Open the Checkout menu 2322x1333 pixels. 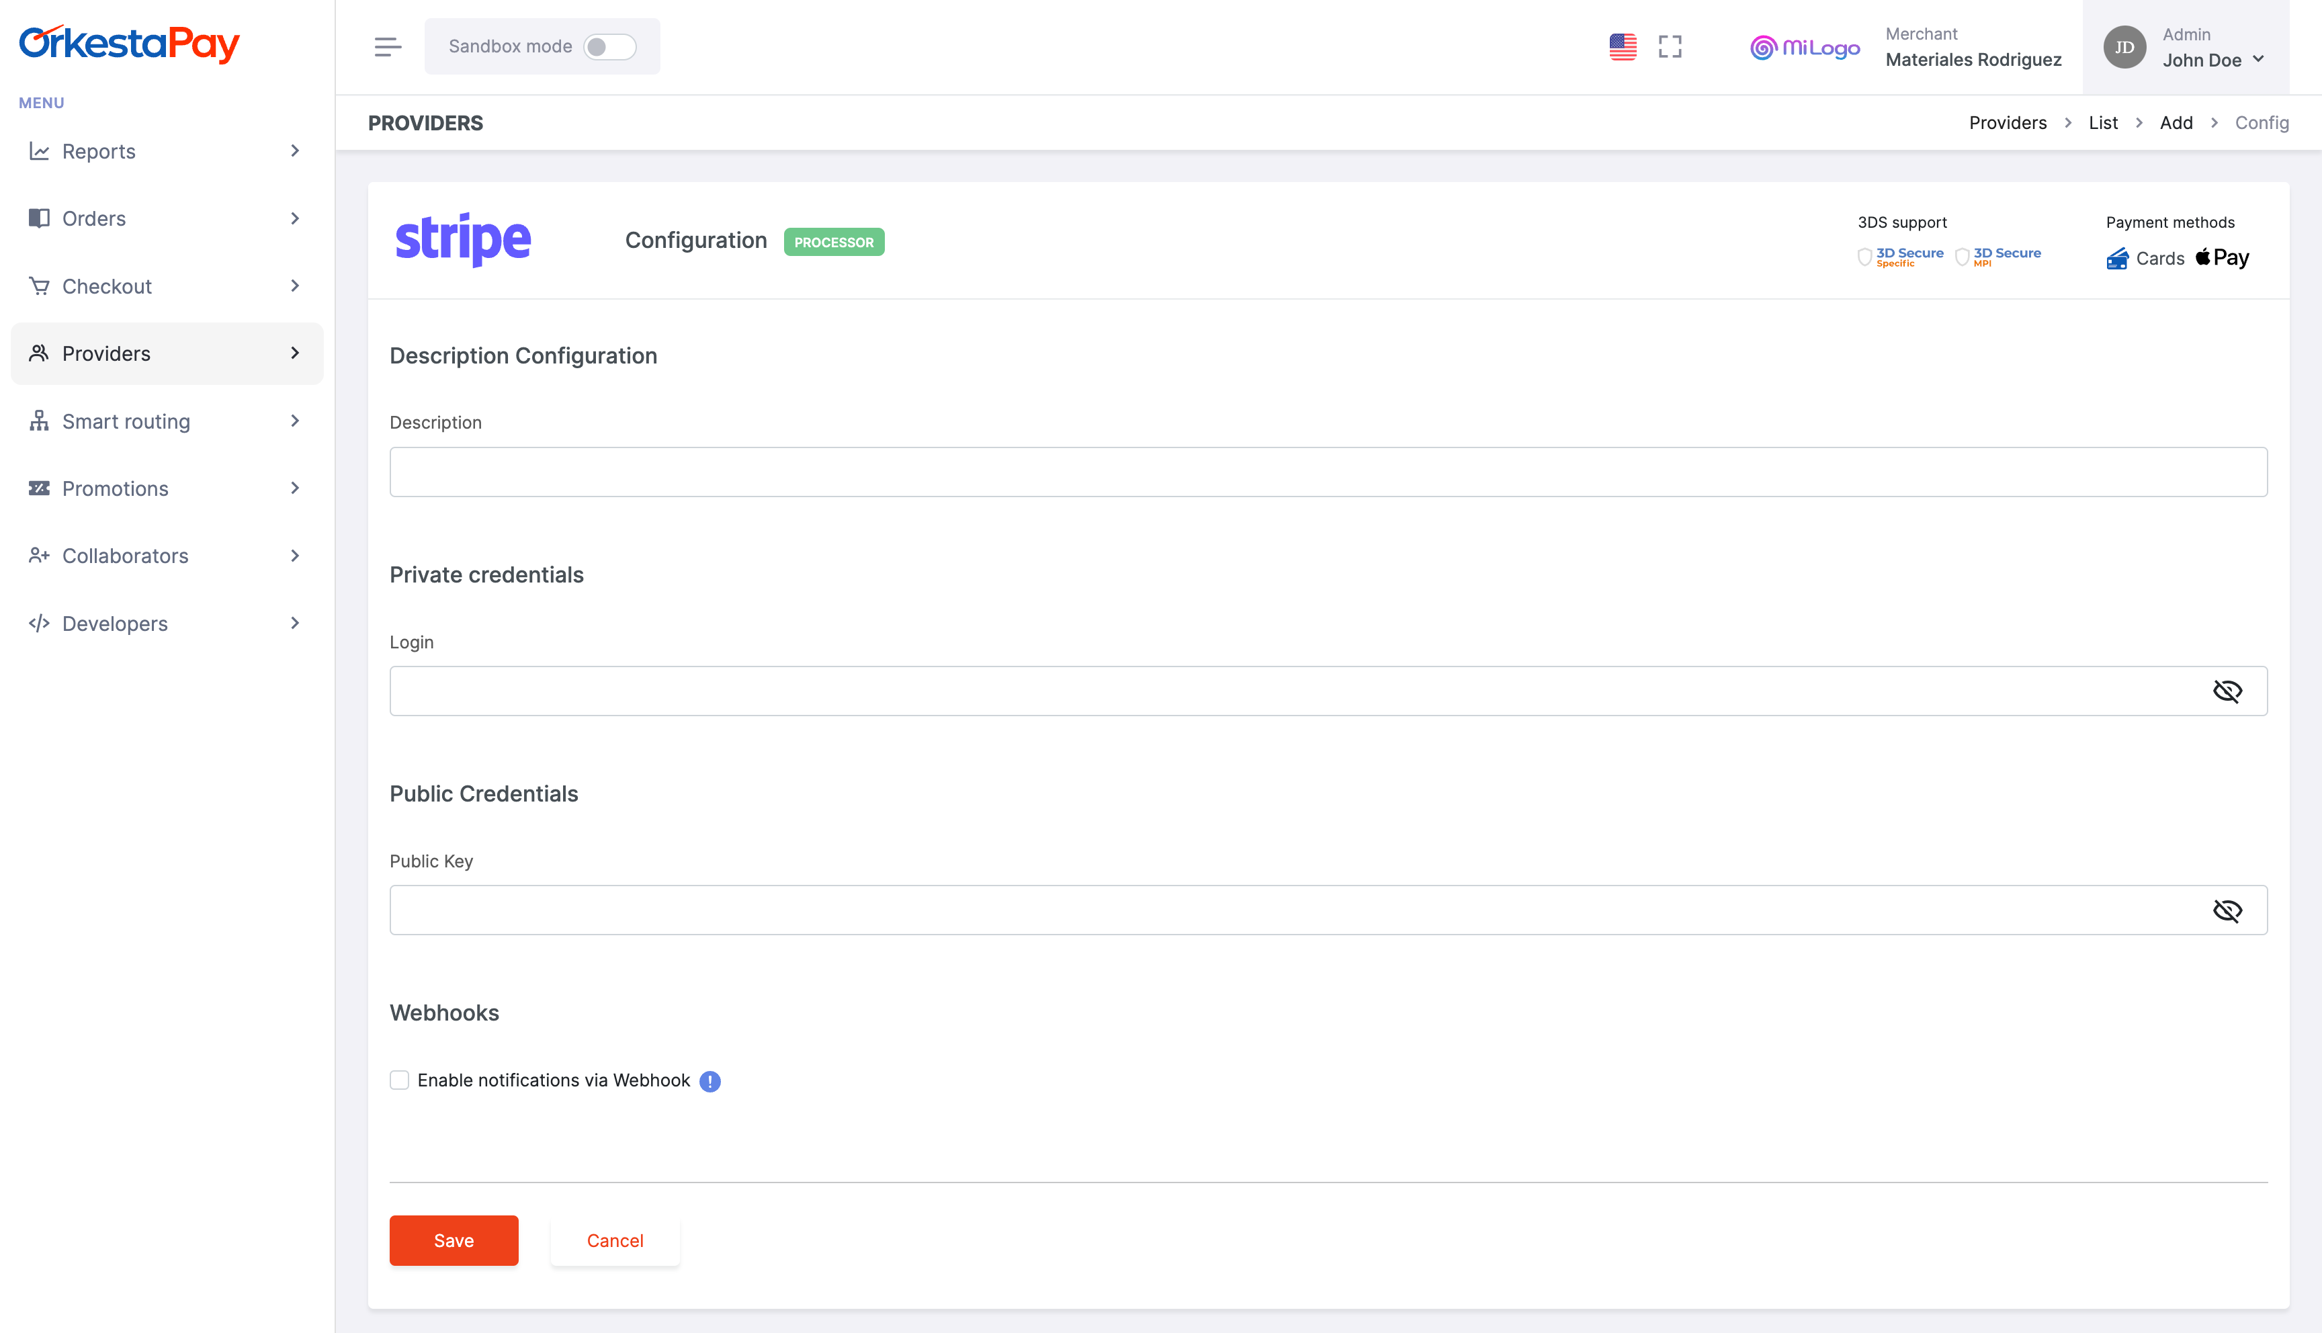click(x=167, y=286)
